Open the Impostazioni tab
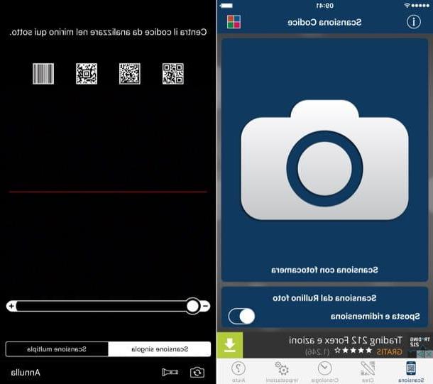Image resolution: width=433 pixels, height=384 pixels. (x=282, y=371)
